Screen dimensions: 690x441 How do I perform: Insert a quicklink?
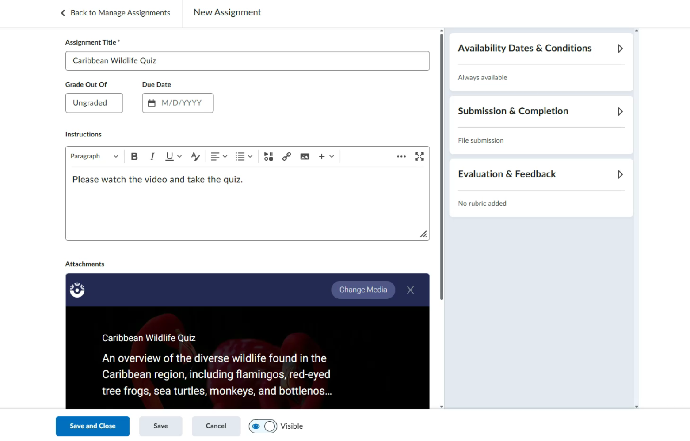pyautogui.click(x=286, y=156)
